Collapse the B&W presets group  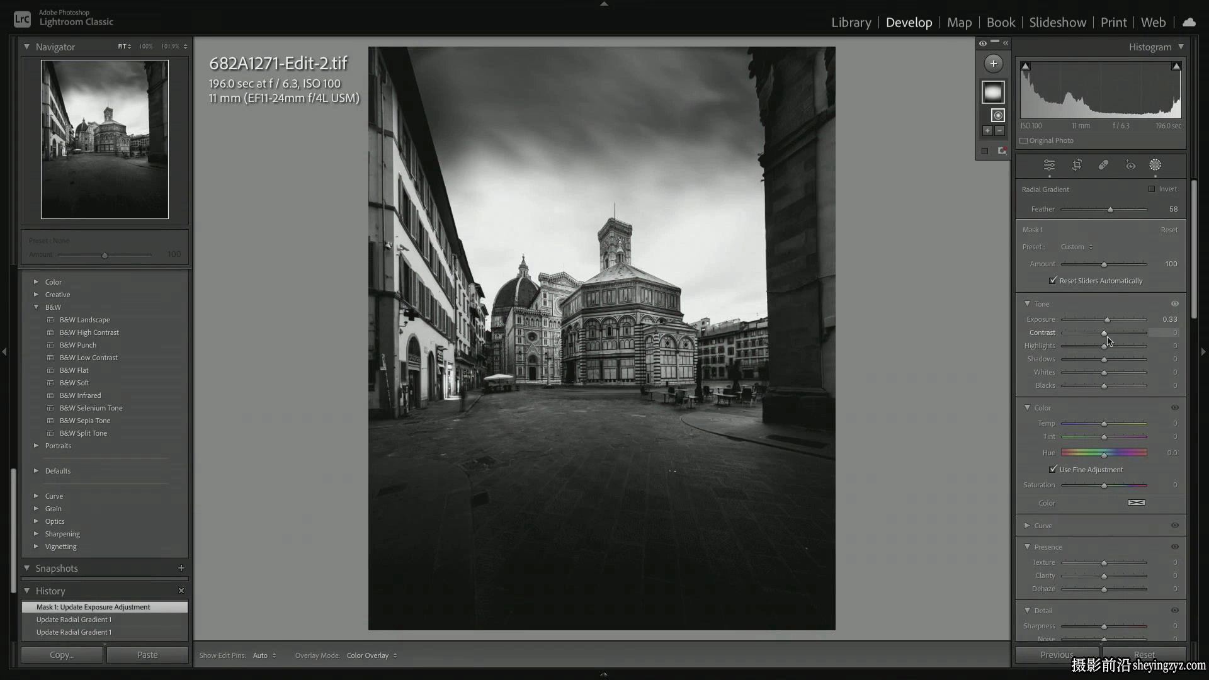[36, 307]
